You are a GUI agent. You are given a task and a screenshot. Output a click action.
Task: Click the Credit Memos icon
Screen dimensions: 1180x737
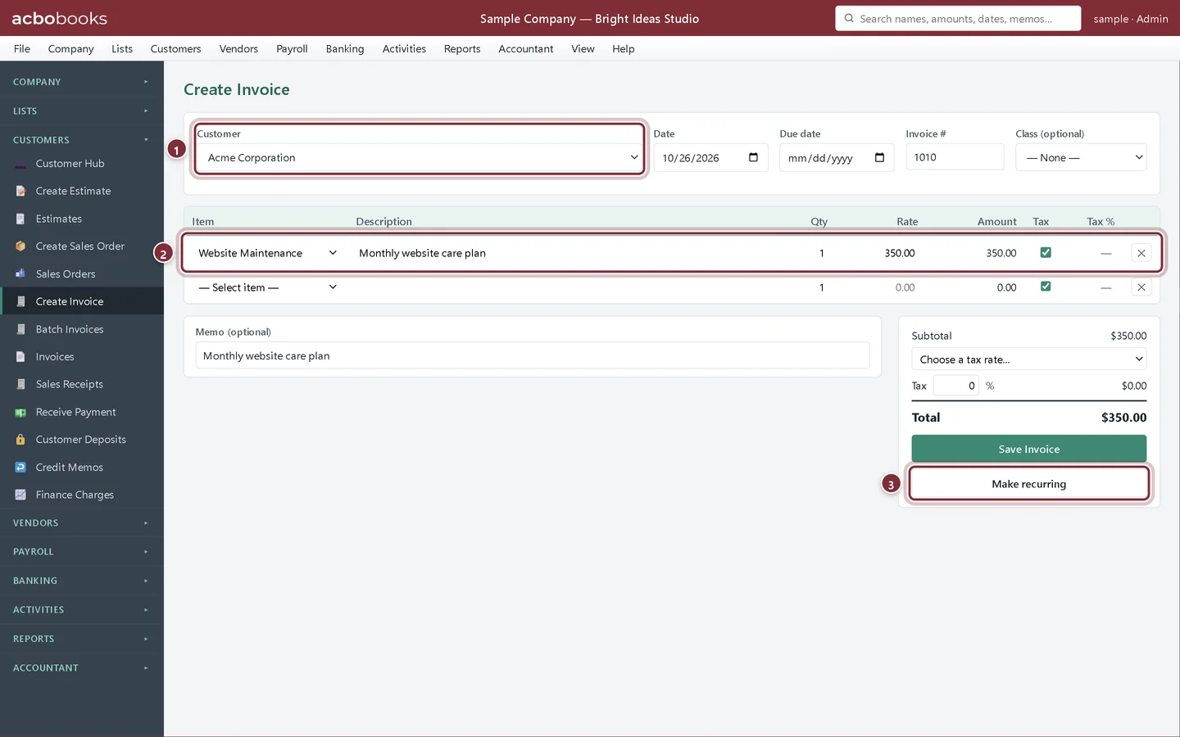pos(20,467)
